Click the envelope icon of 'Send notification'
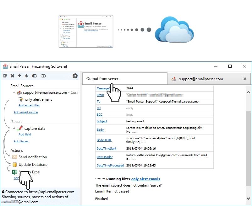 [x=15, y=157]
